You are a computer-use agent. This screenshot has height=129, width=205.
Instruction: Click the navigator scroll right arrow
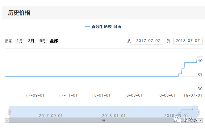pyautogui.click(x=200, y=120)
